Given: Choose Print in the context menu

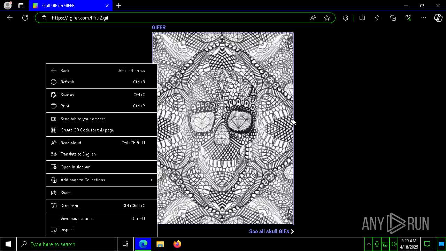Looking at the screenshot, I should 101,106.
